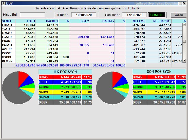Click blue TCELL swatch in SON POZISYON
Viewport: 188px width, 140px height.
[x=140, y=82]
